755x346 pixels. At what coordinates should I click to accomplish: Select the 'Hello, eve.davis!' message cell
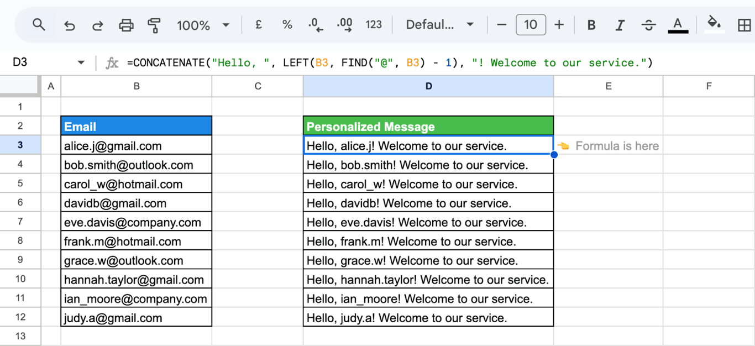pyautogui.click(x=428, y=222)
